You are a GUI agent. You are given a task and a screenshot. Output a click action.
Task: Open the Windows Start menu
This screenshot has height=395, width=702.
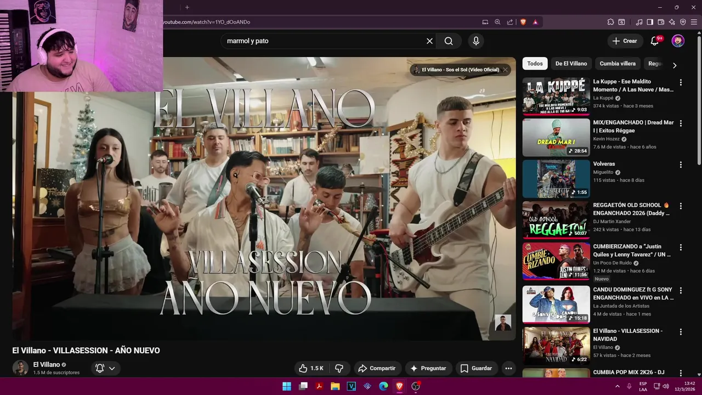(x=287, y=386)
